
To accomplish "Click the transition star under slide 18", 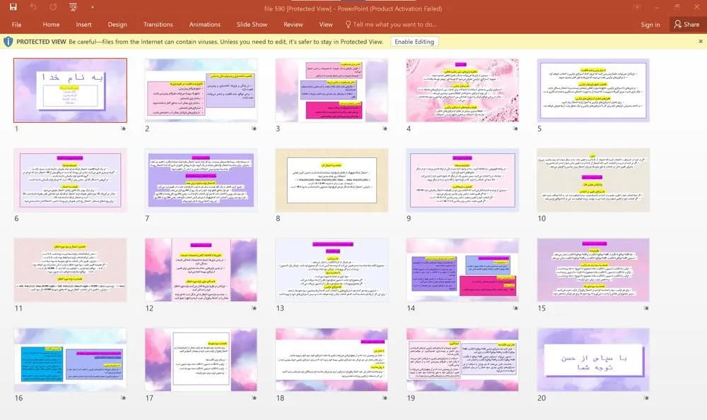I will (385, 398).
